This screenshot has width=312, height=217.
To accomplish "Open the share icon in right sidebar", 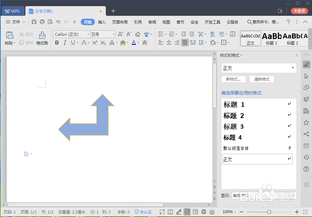I will 306,134.
